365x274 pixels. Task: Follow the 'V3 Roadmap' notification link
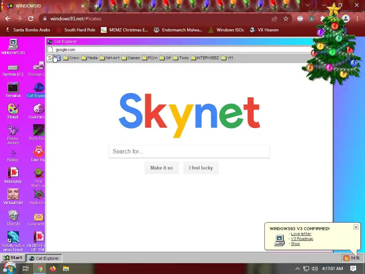[x=302, y=239]
